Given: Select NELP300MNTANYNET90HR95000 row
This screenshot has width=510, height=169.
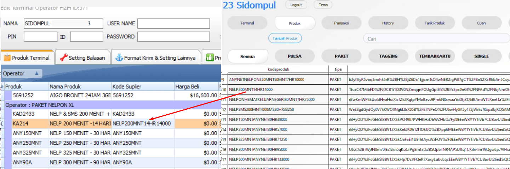Looking at the screenshot, I should point(365,149).
